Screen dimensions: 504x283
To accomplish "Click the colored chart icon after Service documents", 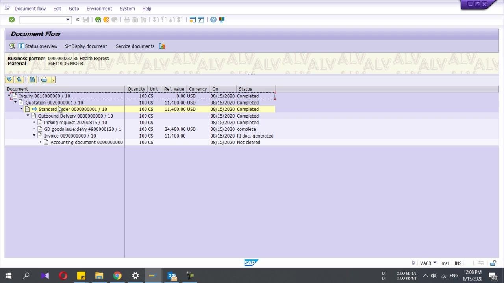I will [x=162, y=46].
